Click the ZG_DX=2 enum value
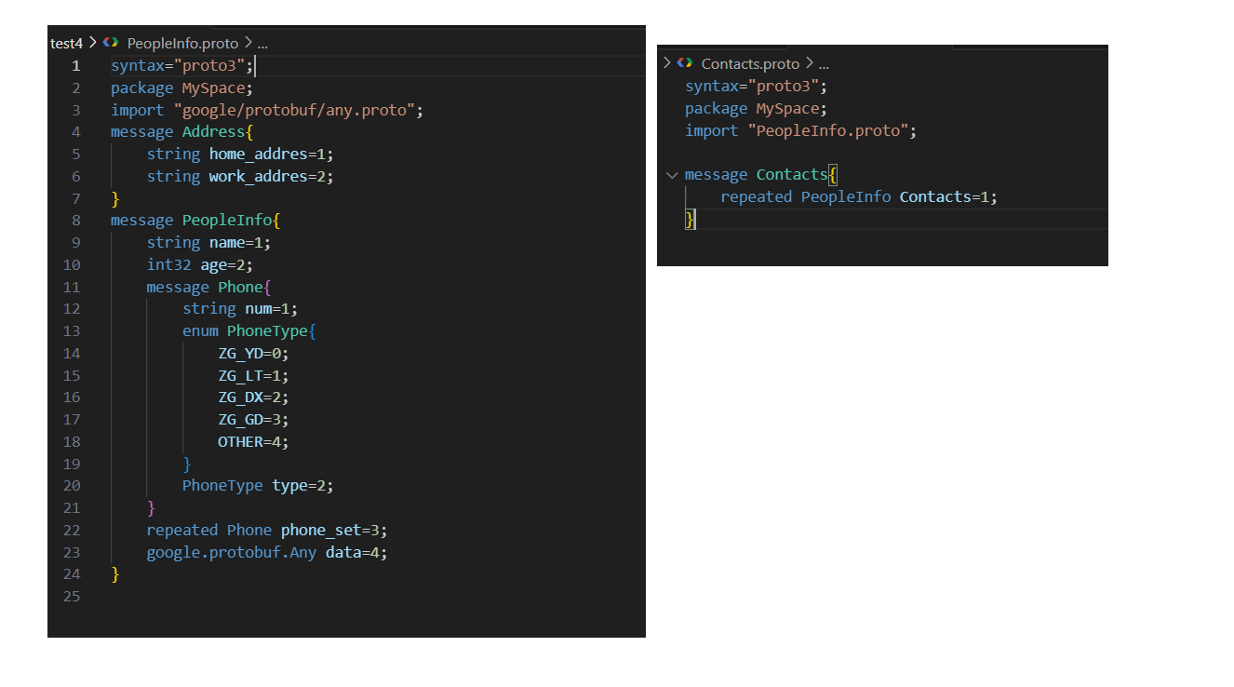Image resolution: width=1234 pixels, height=687 pixels. [x=254, y=397]
